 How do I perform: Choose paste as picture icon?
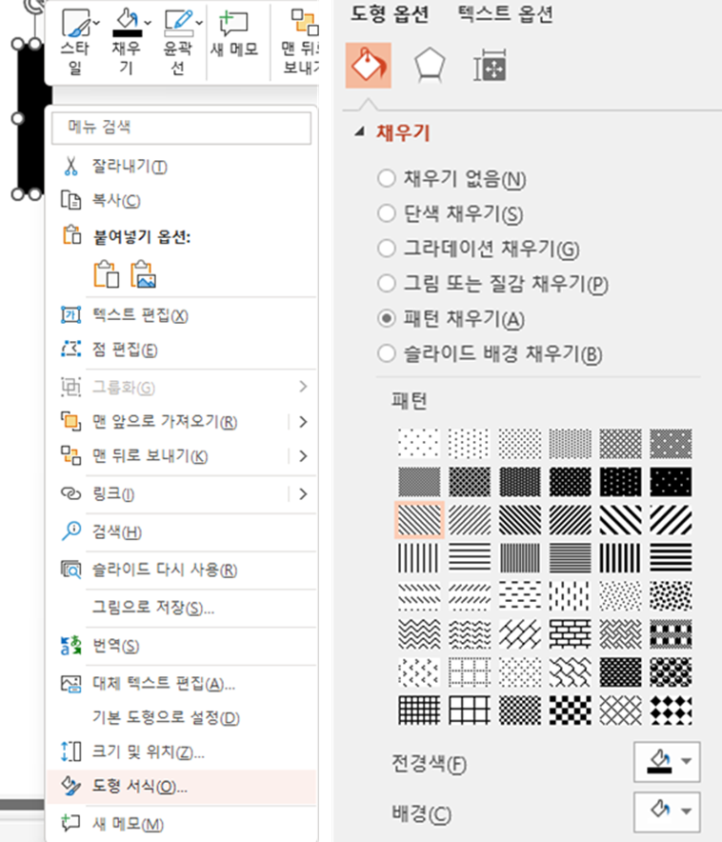pos(143,274)
